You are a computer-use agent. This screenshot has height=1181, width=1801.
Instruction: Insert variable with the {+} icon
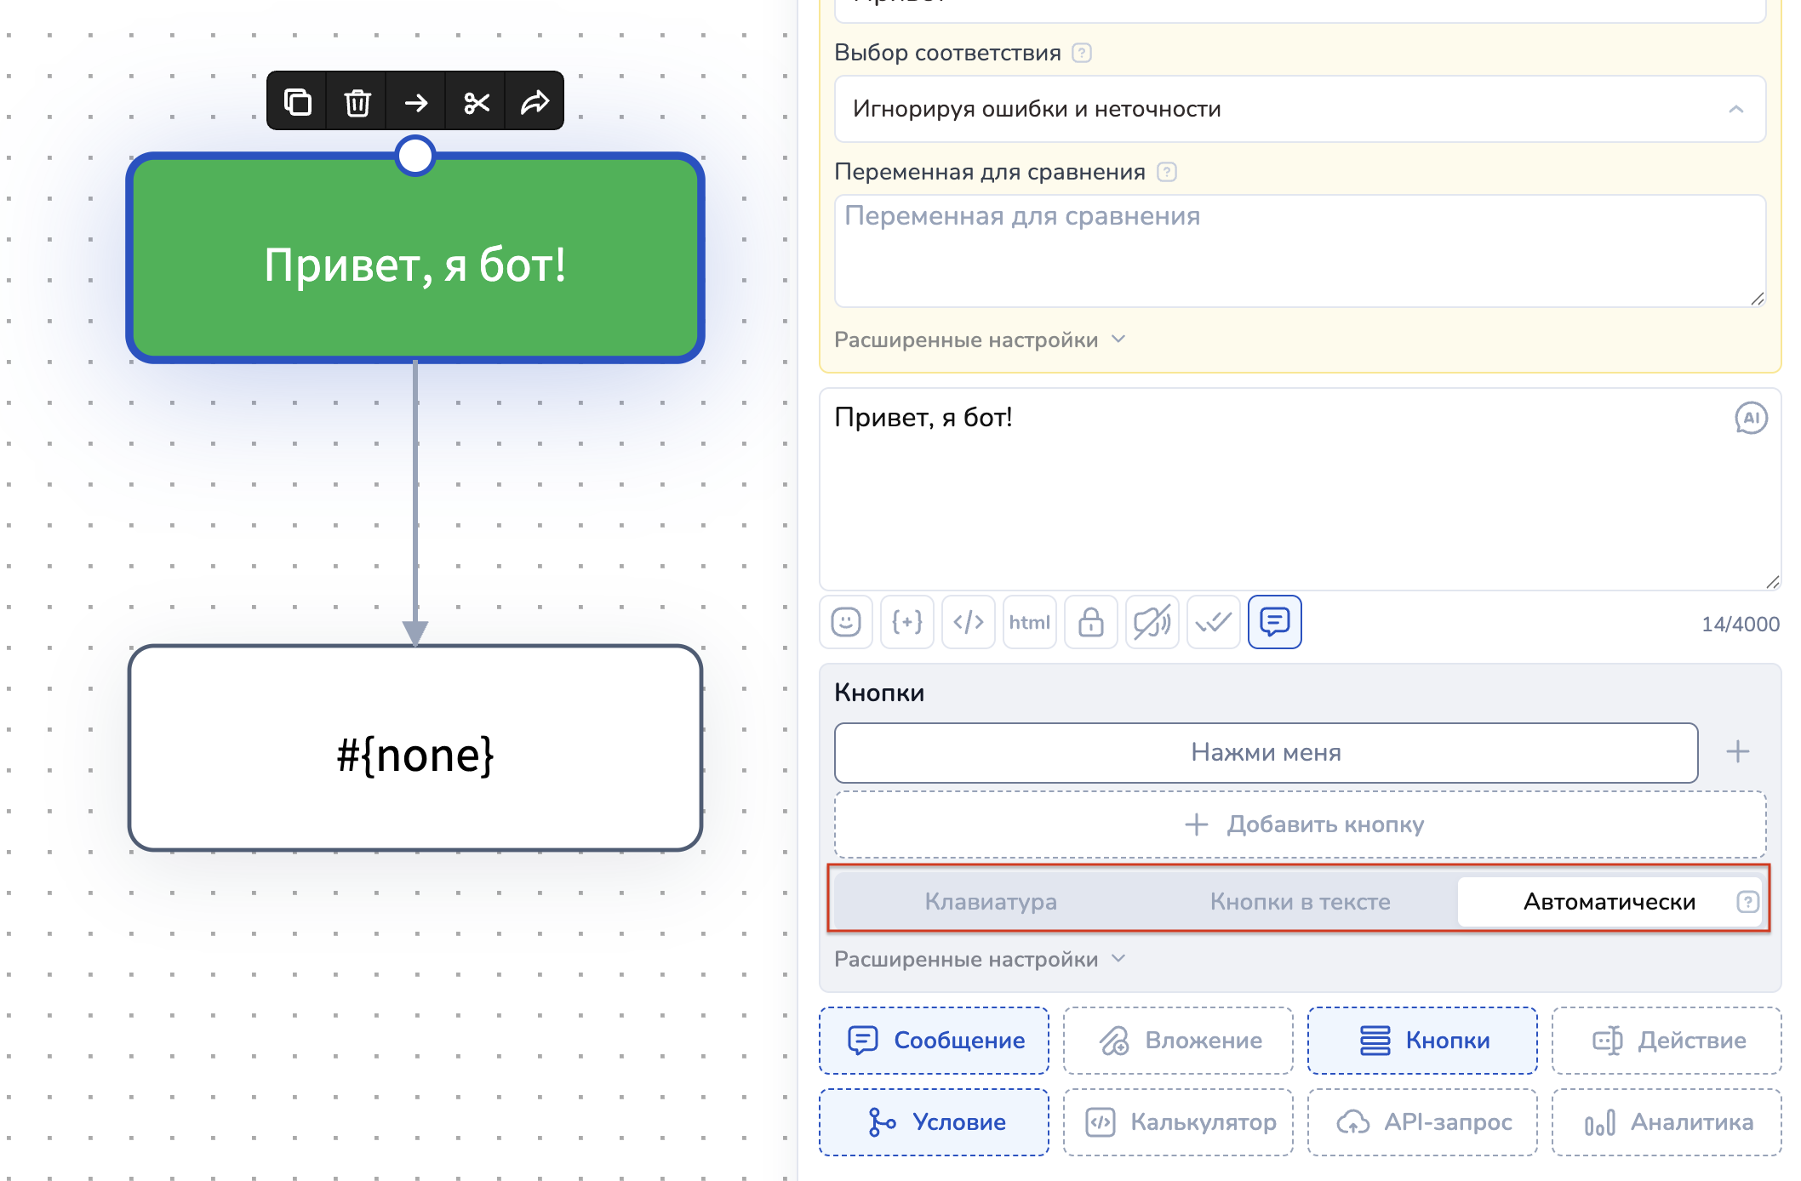[907, 623]
